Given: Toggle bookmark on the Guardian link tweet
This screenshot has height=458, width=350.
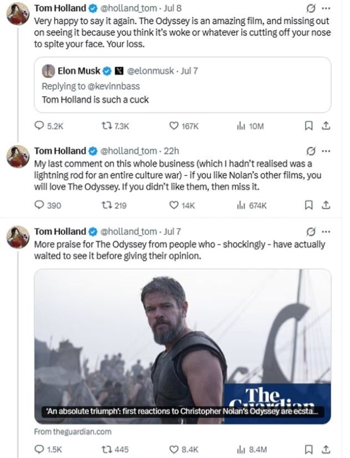Looking at the screenshot, I should click(x=308, y=449).
